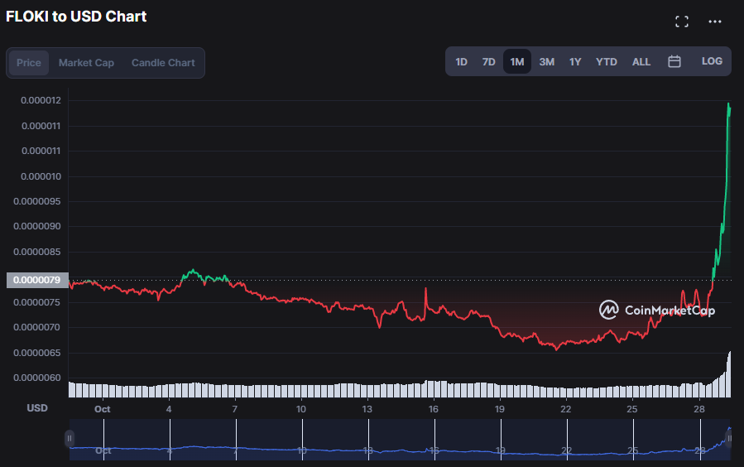Click the 16 date label on x-axis
The width and height of the screenshot is (744, 467).
click(433, 409)
